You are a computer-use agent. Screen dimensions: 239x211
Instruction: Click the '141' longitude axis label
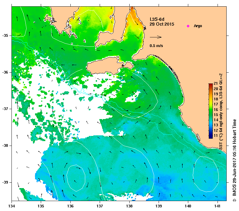point(218,206)
